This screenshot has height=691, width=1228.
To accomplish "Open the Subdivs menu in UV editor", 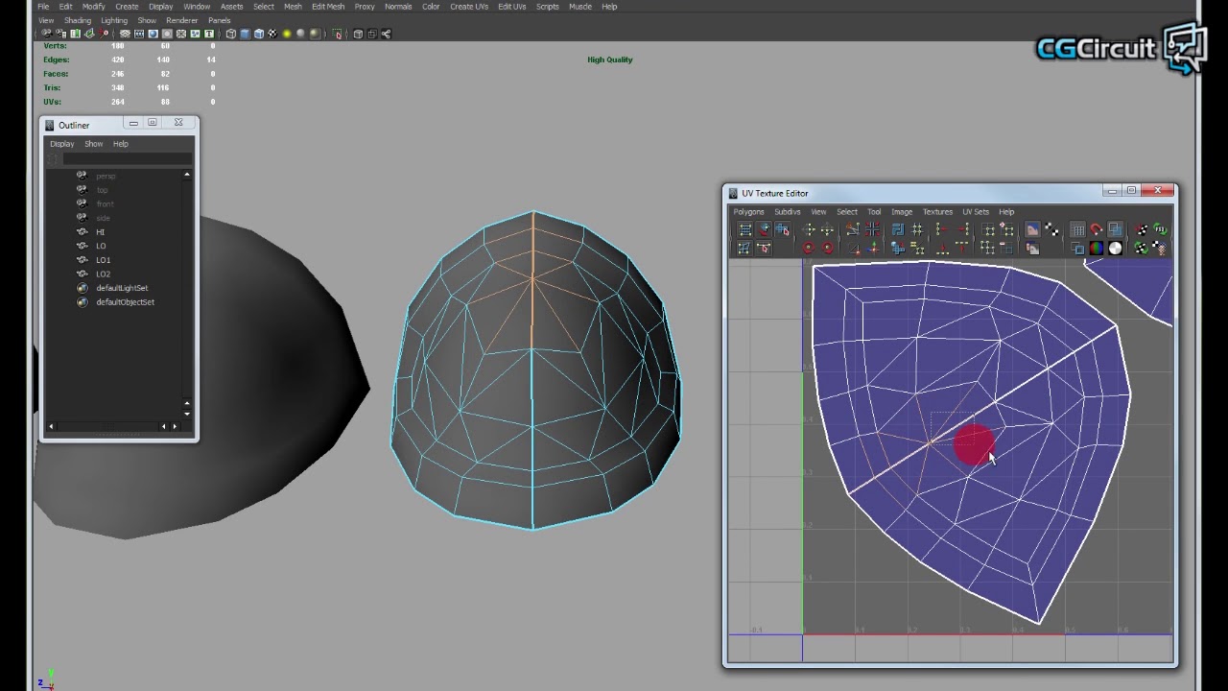I will pos(787,212).
